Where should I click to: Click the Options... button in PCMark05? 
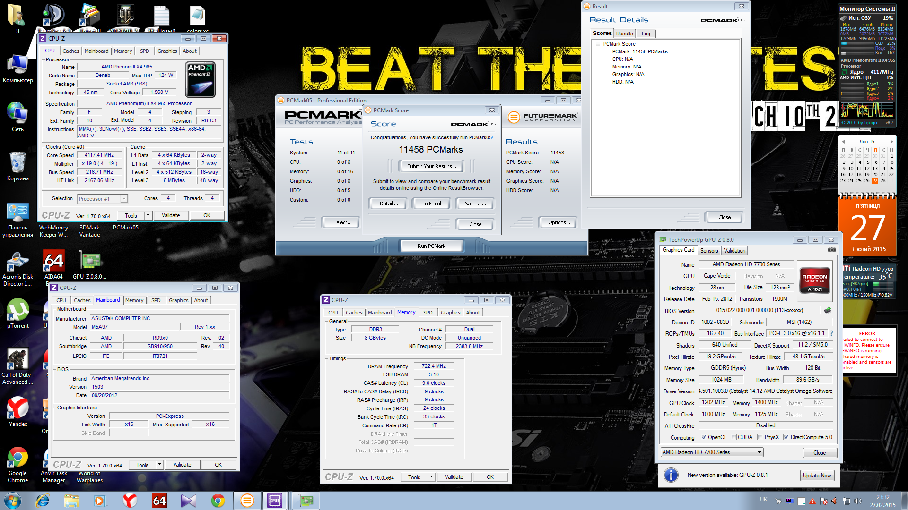click(559, 222)
